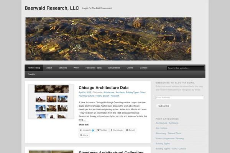230x153 pixels.
Task: Open Building Types – Civic / Cultural category
Action: coord(171,149)
